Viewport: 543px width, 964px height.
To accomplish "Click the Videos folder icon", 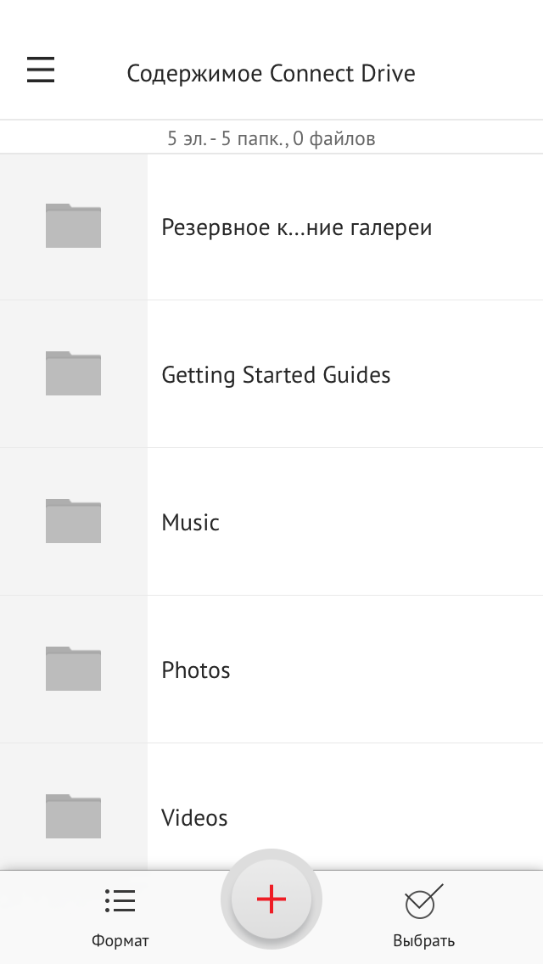I will tap(73, 815).
